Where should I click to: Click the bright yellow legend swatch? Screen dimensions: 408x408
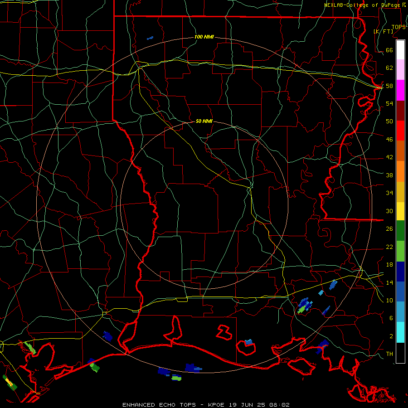click(400, 211)
